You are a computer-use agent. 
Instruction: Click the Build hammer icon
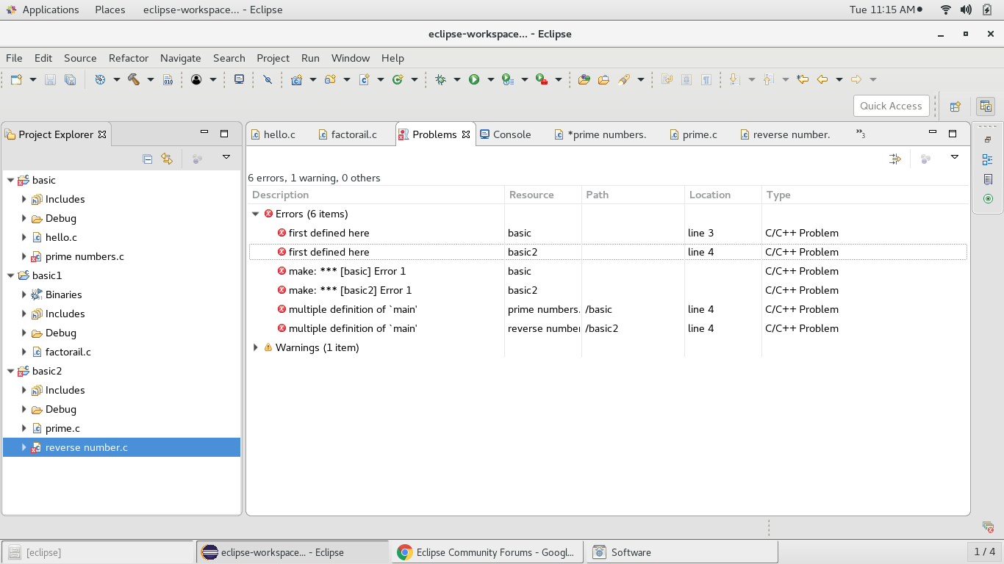point(134,79)
